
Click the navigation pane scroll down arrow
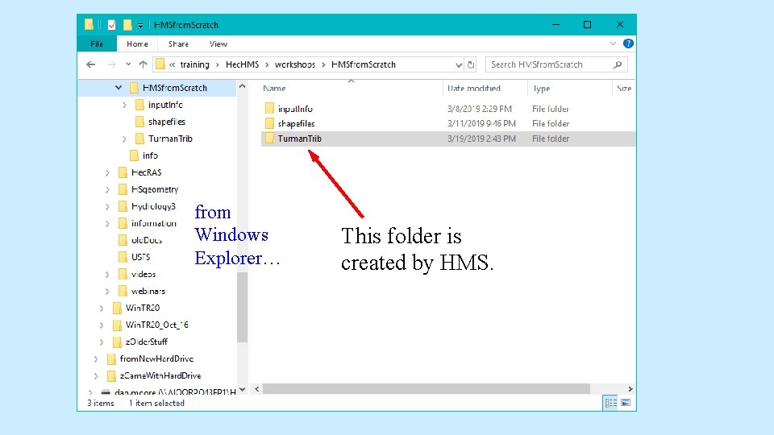coord(242,389)
